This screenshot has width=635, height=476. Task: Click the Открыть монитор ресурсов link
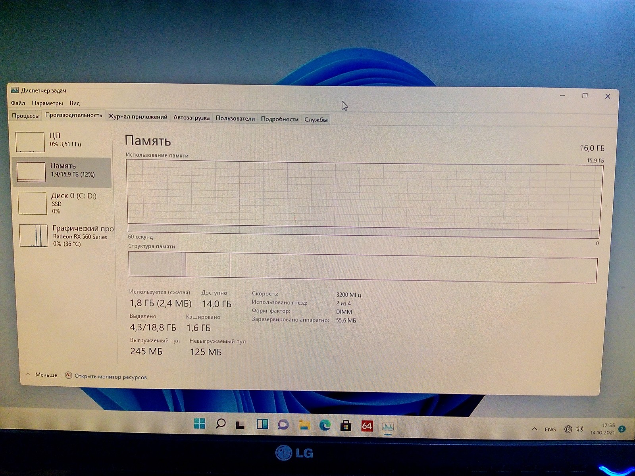coord(111,377)
